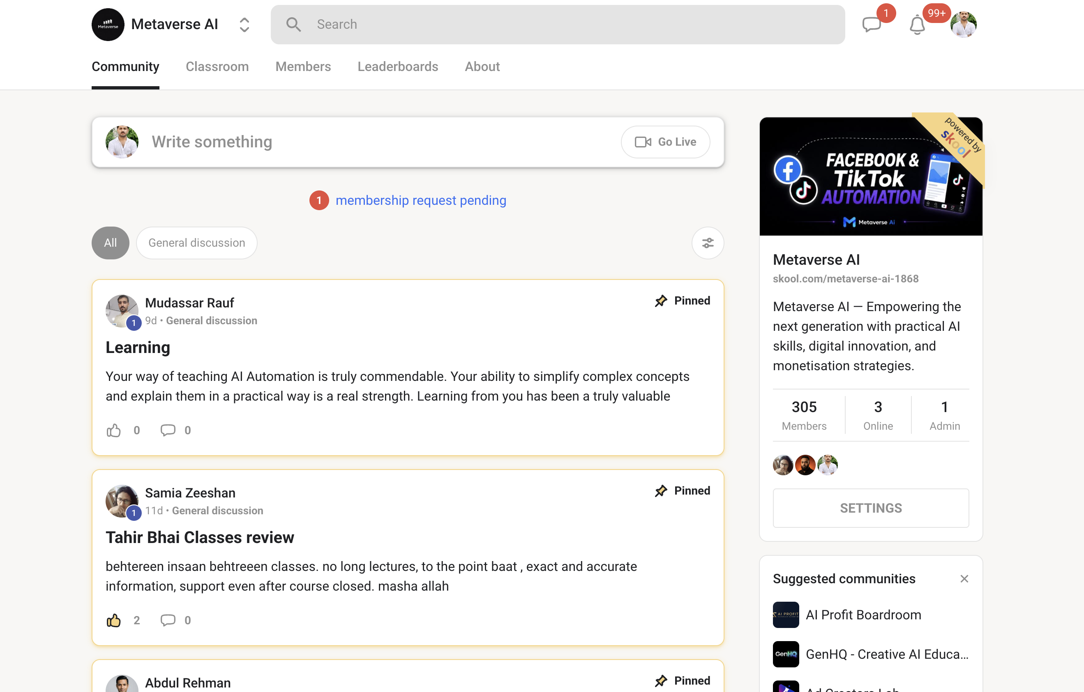Click the Abdul Rehman author name
This screenshot has height=692, width=1084.
point(188,683)
